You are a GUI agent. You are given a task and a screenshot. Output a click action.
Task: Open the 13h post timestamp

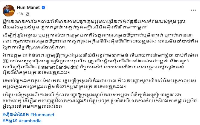click(x=20, y=14)
